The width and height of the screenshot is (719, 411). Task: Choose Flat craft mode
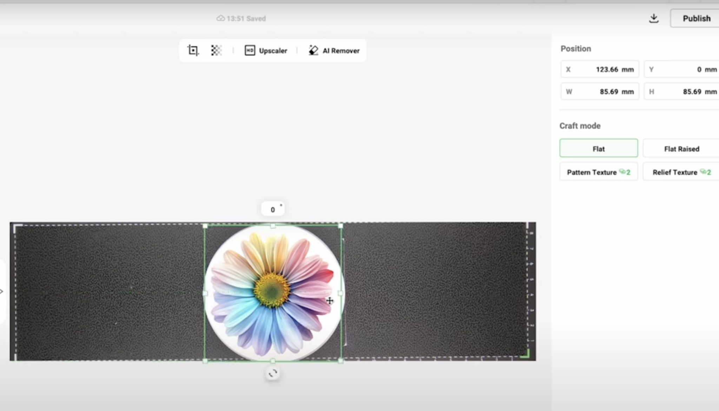click(598, 149)
